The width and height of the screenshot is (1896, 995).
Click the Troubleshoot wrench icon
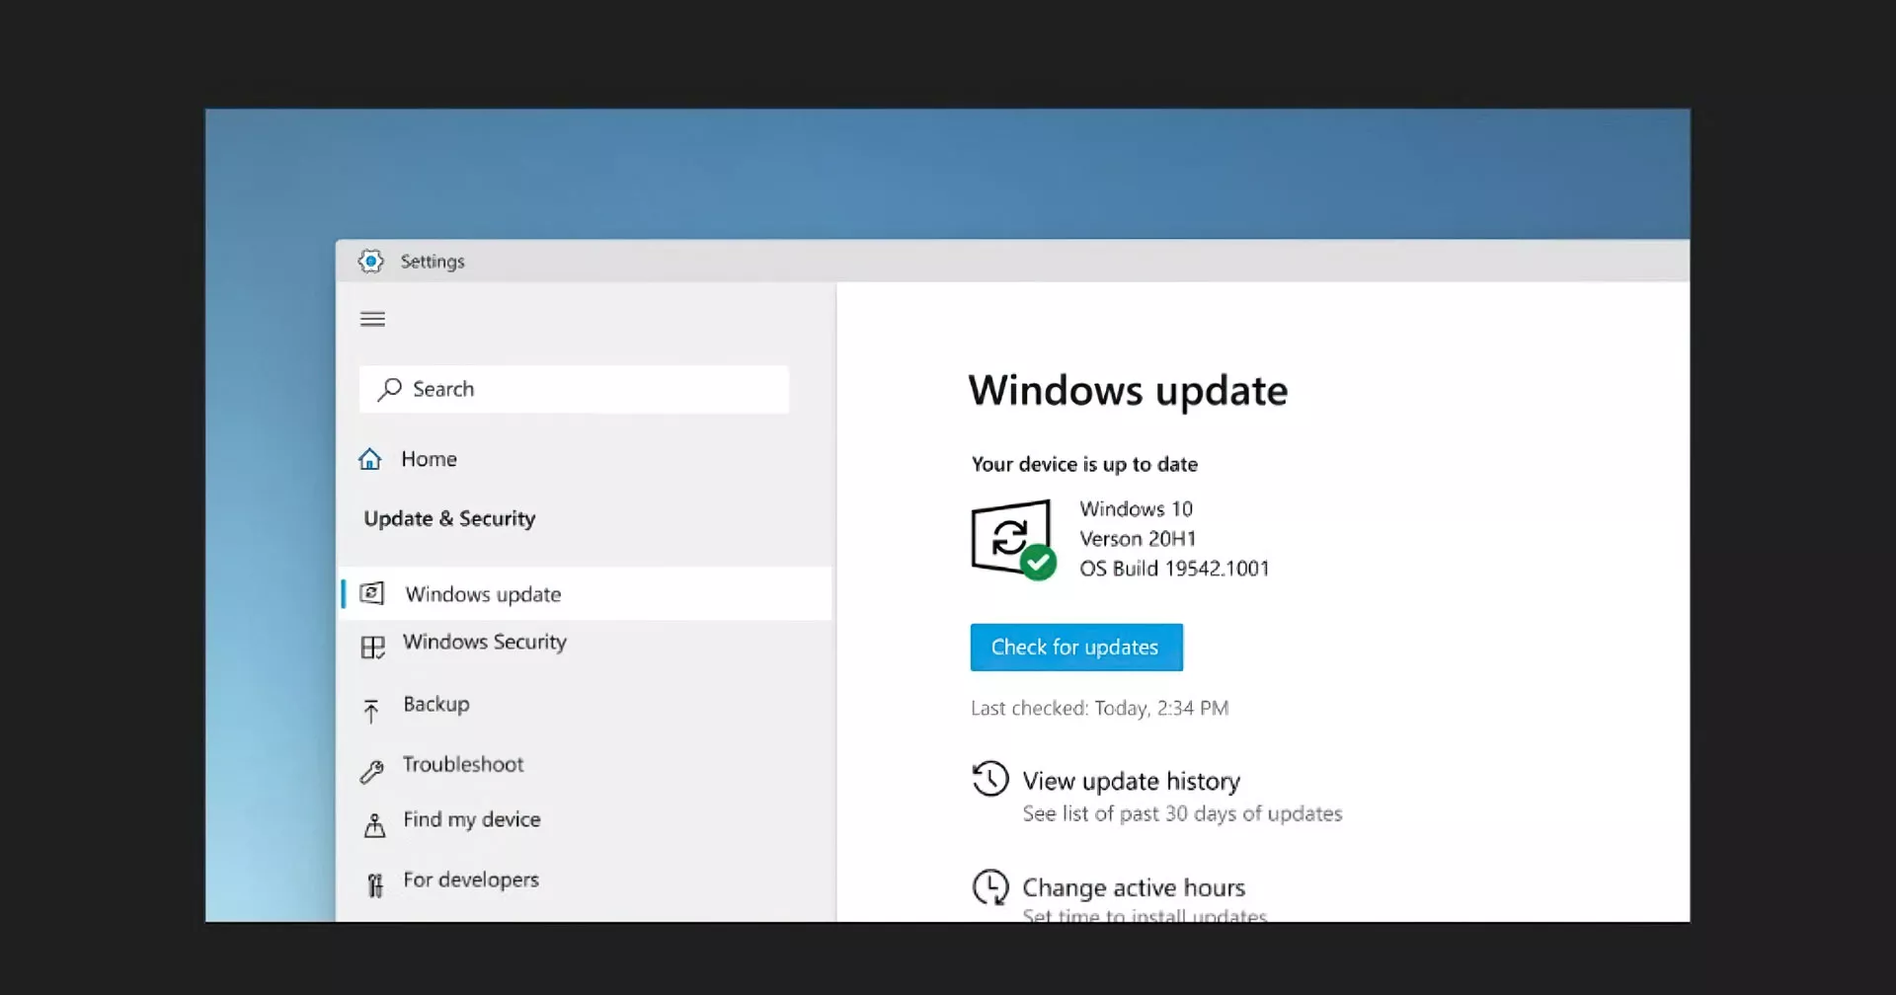click(371, 771)
